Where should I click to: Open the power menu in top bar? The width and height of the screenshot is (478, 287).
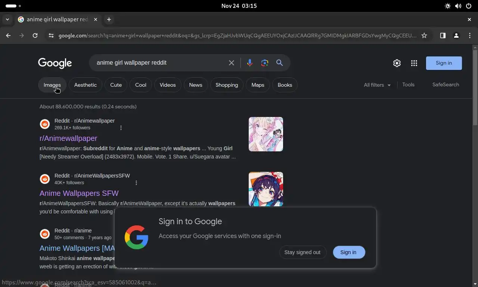469,6
